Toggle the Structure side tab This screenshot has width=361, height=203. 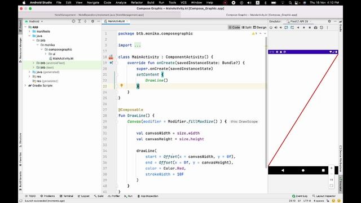coord(20,140)
